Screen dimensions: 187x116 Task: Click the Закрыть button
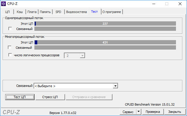pyautogui.click(x=175, y=112)
